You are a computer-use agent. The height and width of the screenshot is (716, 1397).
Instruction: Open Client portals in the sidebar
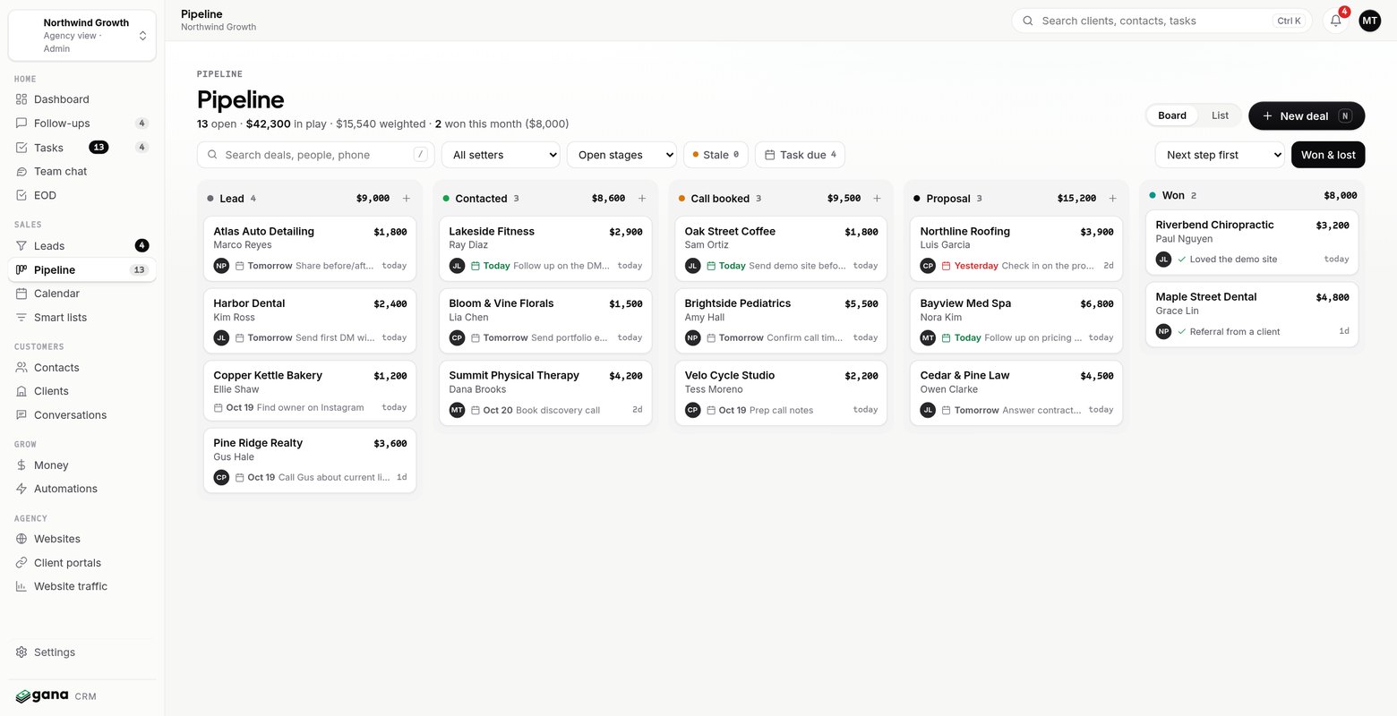click(x=82, y=563)
